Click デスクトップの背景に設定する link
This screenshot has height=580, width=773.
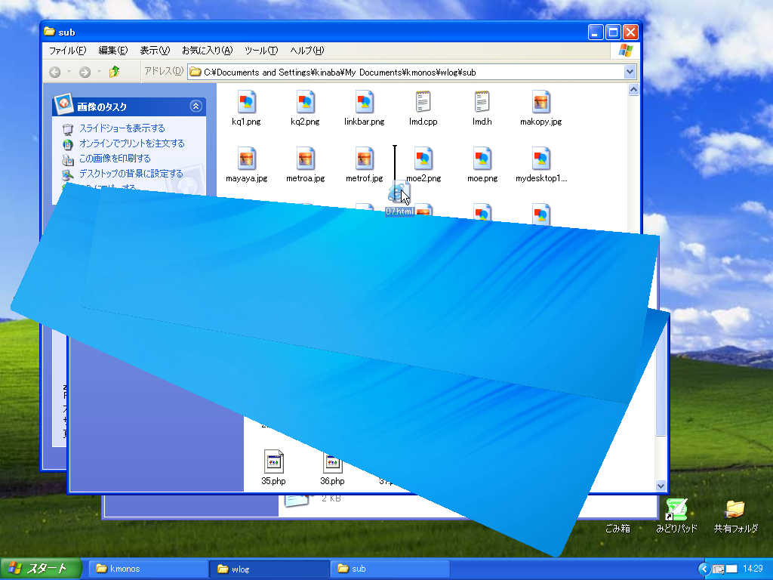[131, 174]
